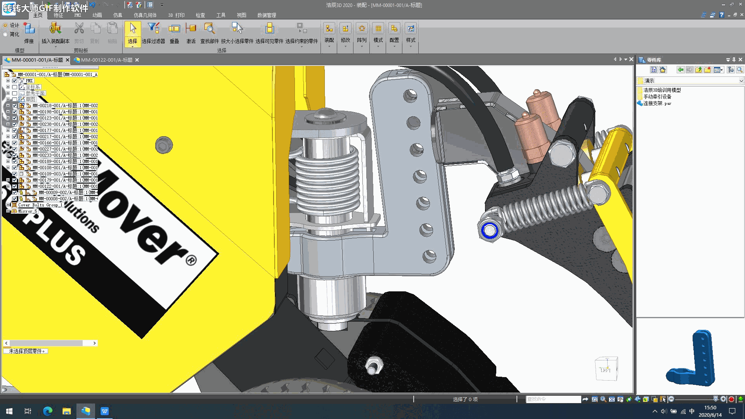Uncheck MM-00009-002 component visibility
Image resolution: width=745 pixels, height=419 pixels.
point(14,192)
